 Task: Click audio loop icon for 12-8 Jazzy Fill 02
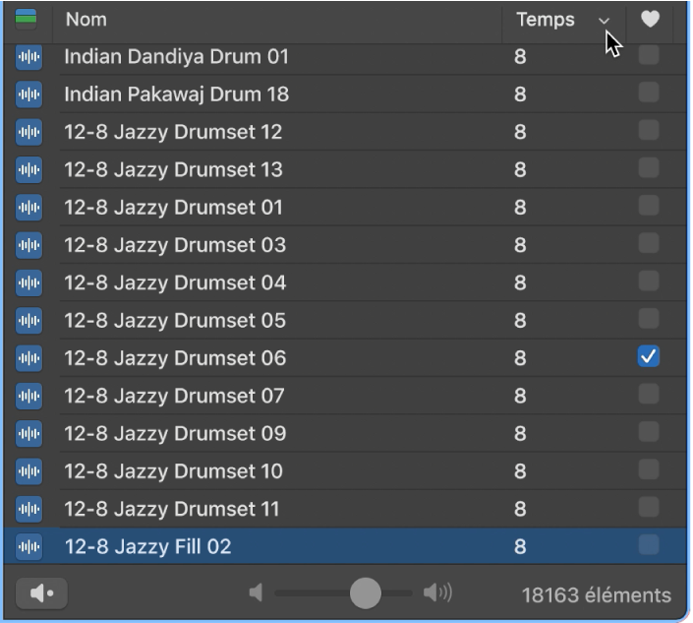pos(29,546)
